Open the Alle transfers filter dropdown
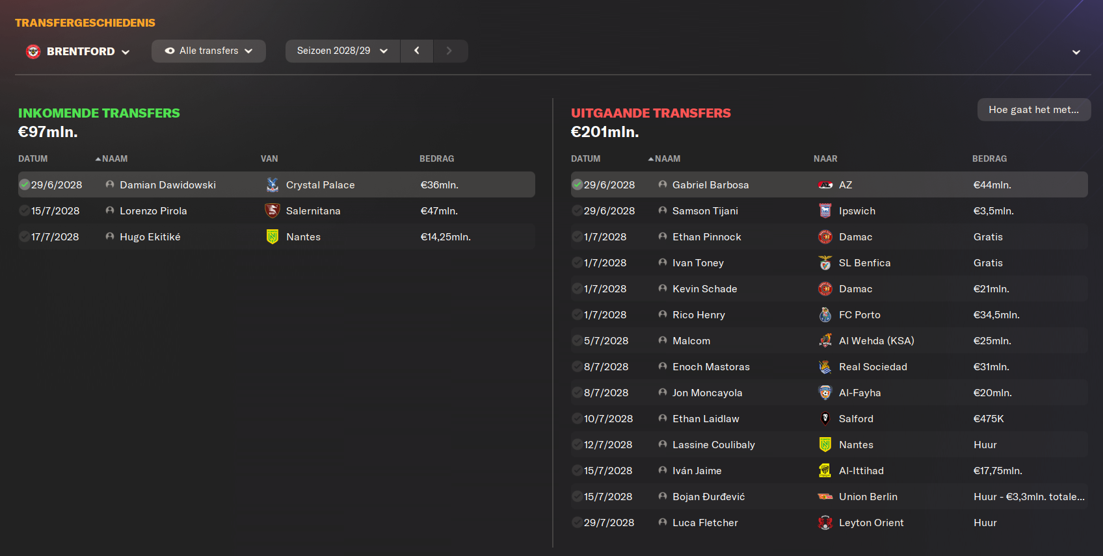 click(208, 51)
